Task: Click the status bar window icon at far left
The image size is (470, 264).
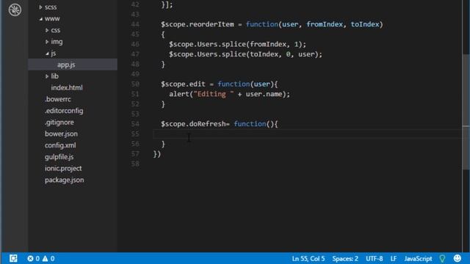Action: (13, 258)
